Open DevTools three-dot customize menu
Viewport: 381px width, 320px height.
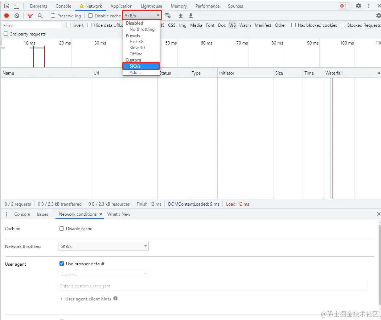click(x=369, y=6)
